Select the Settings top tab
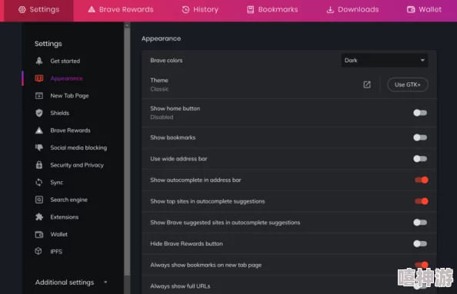This screenshot has height=294, width=457. tap(38, 10)
